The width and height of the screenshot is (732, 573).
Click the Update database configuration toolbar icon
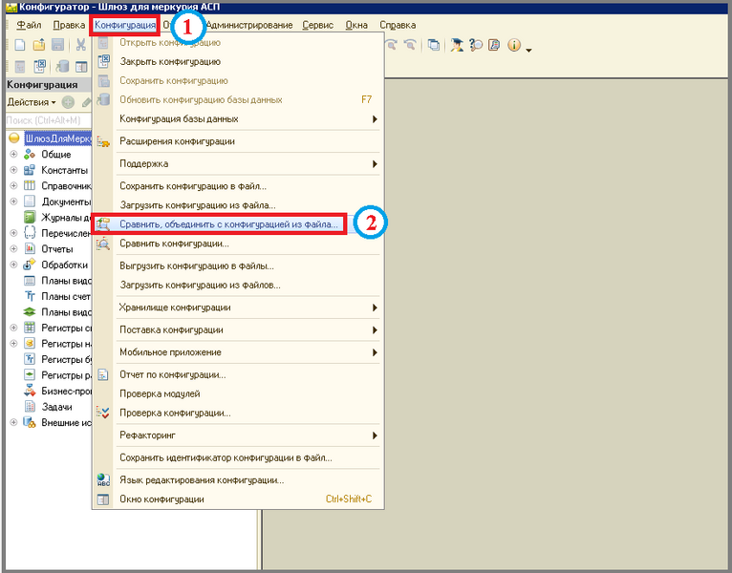(62, 66)
